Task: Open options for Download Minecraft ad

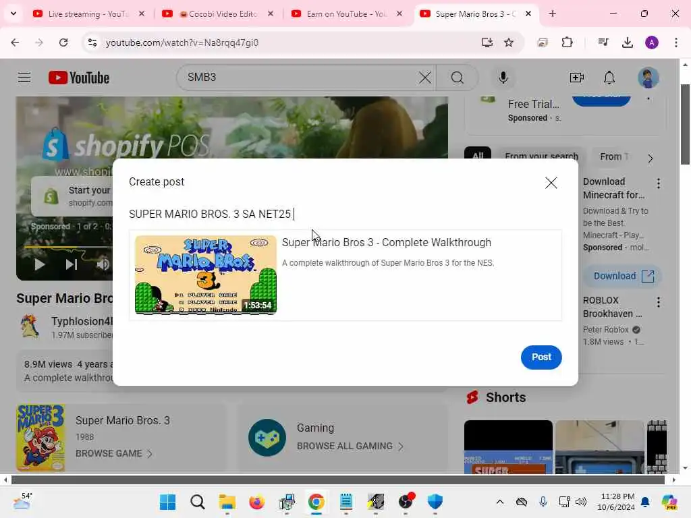Action: 658,183
